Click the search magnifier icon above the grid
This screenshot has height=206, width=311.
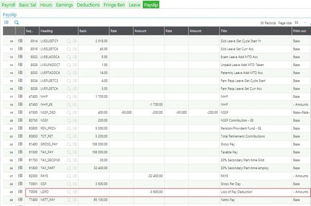pyautogui.click(x=16, y=22)
